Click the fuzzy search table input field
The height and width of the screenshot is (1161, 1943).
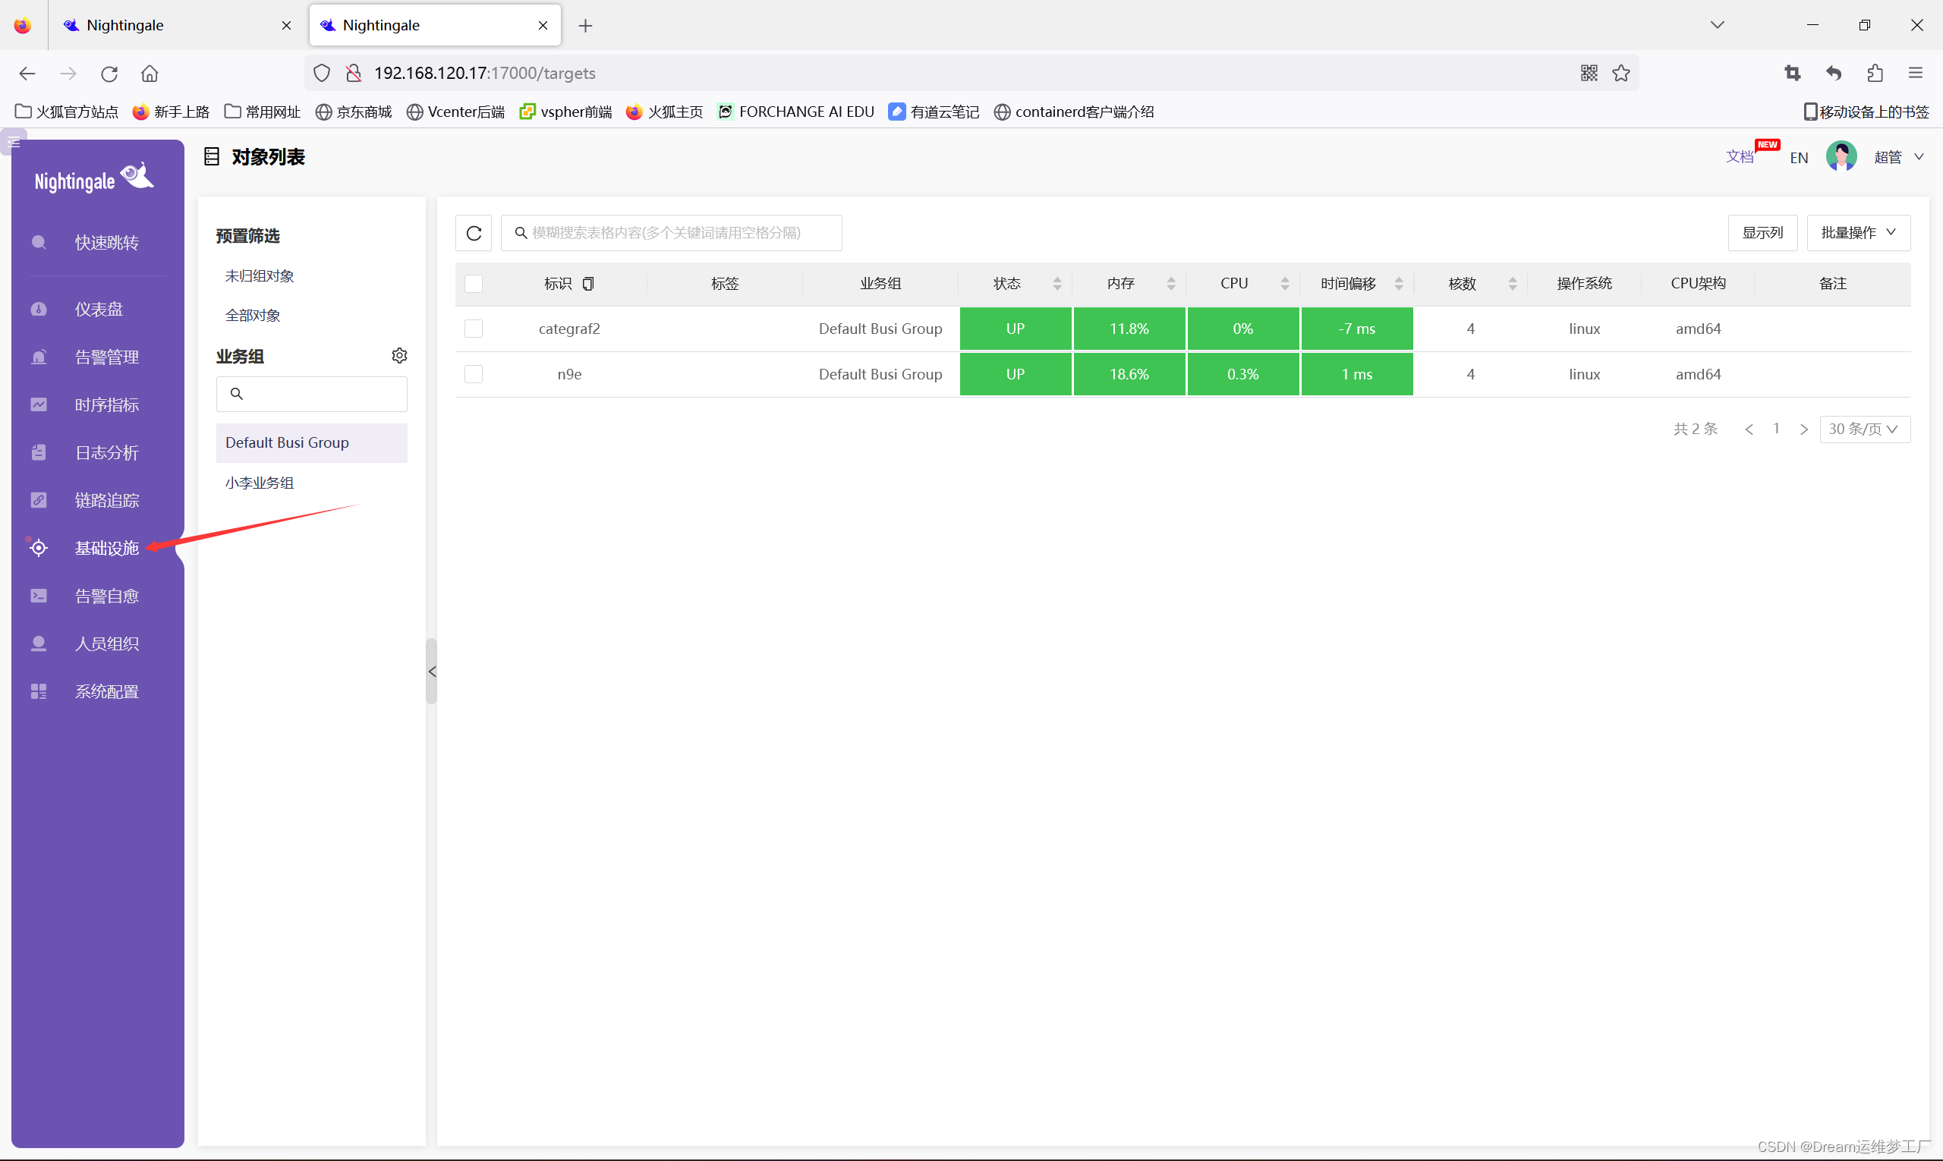(x=673, y=233)
